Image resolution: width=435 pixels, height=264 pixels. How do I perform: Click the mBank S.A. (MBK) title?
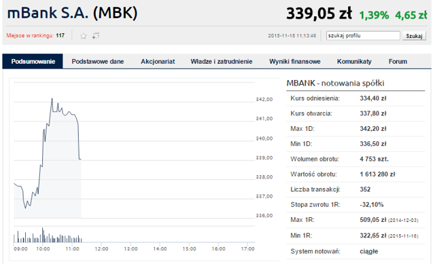click(x=72, y=13)
